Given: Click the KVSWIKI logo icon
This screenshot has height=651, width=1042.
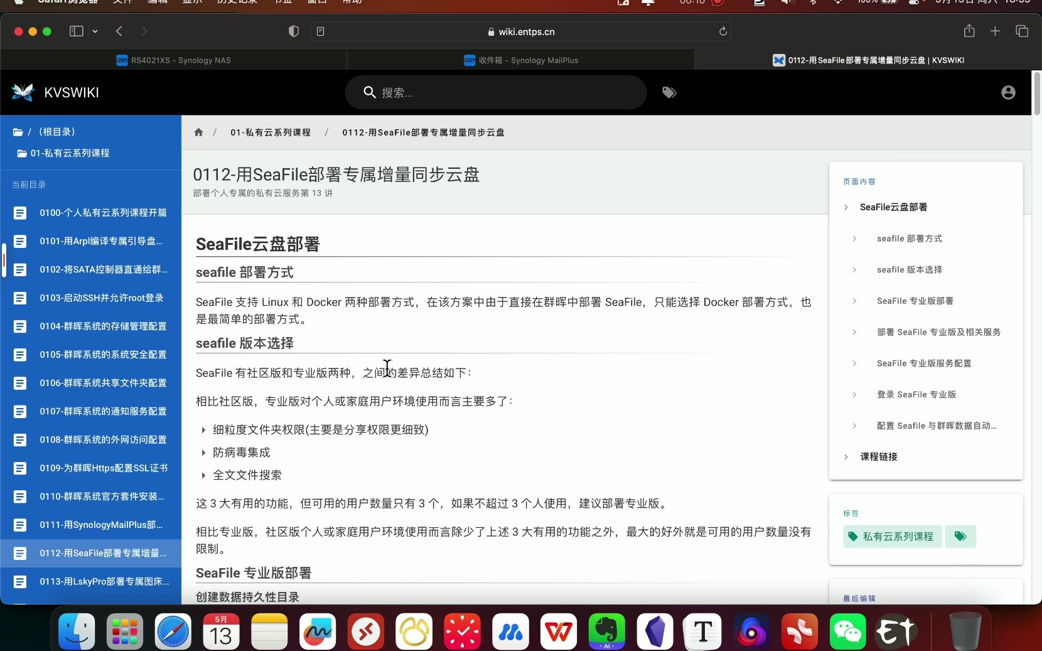Looking at the screenshot, I should point(23,92).
